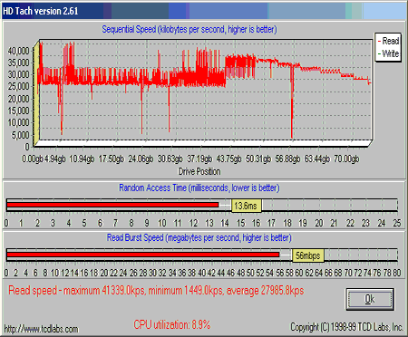408x337 pixels.
Task: Click the Ok button
Action: [x=370, y=299]
